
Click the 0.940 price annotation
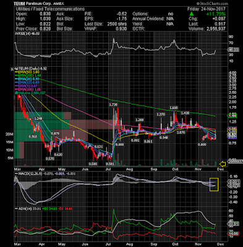click(164, 138)
